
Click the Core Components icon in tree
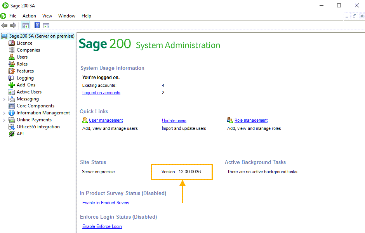tap(11, 106)
